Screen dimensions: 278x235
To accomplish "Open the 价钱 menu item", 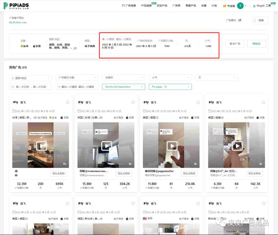I will pyautogui.click(x=214, y=6).
